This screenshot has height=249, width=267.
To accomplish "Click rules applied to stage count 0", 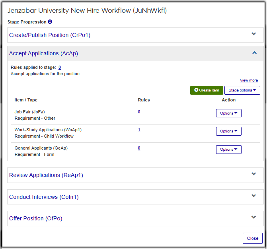I will click(60, 67).
